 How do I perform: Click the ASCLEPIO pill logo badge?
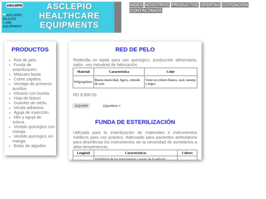[15, 5]
